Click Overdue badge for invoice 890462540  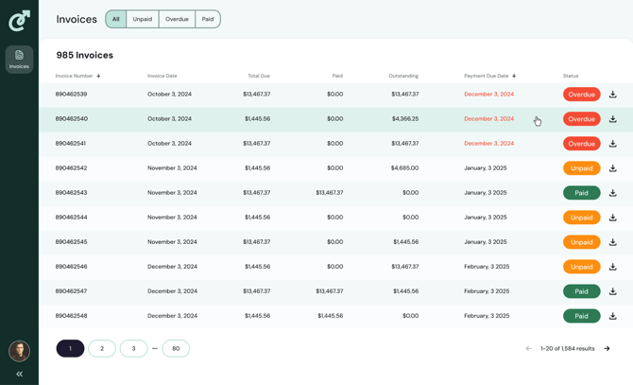[581, 119]
